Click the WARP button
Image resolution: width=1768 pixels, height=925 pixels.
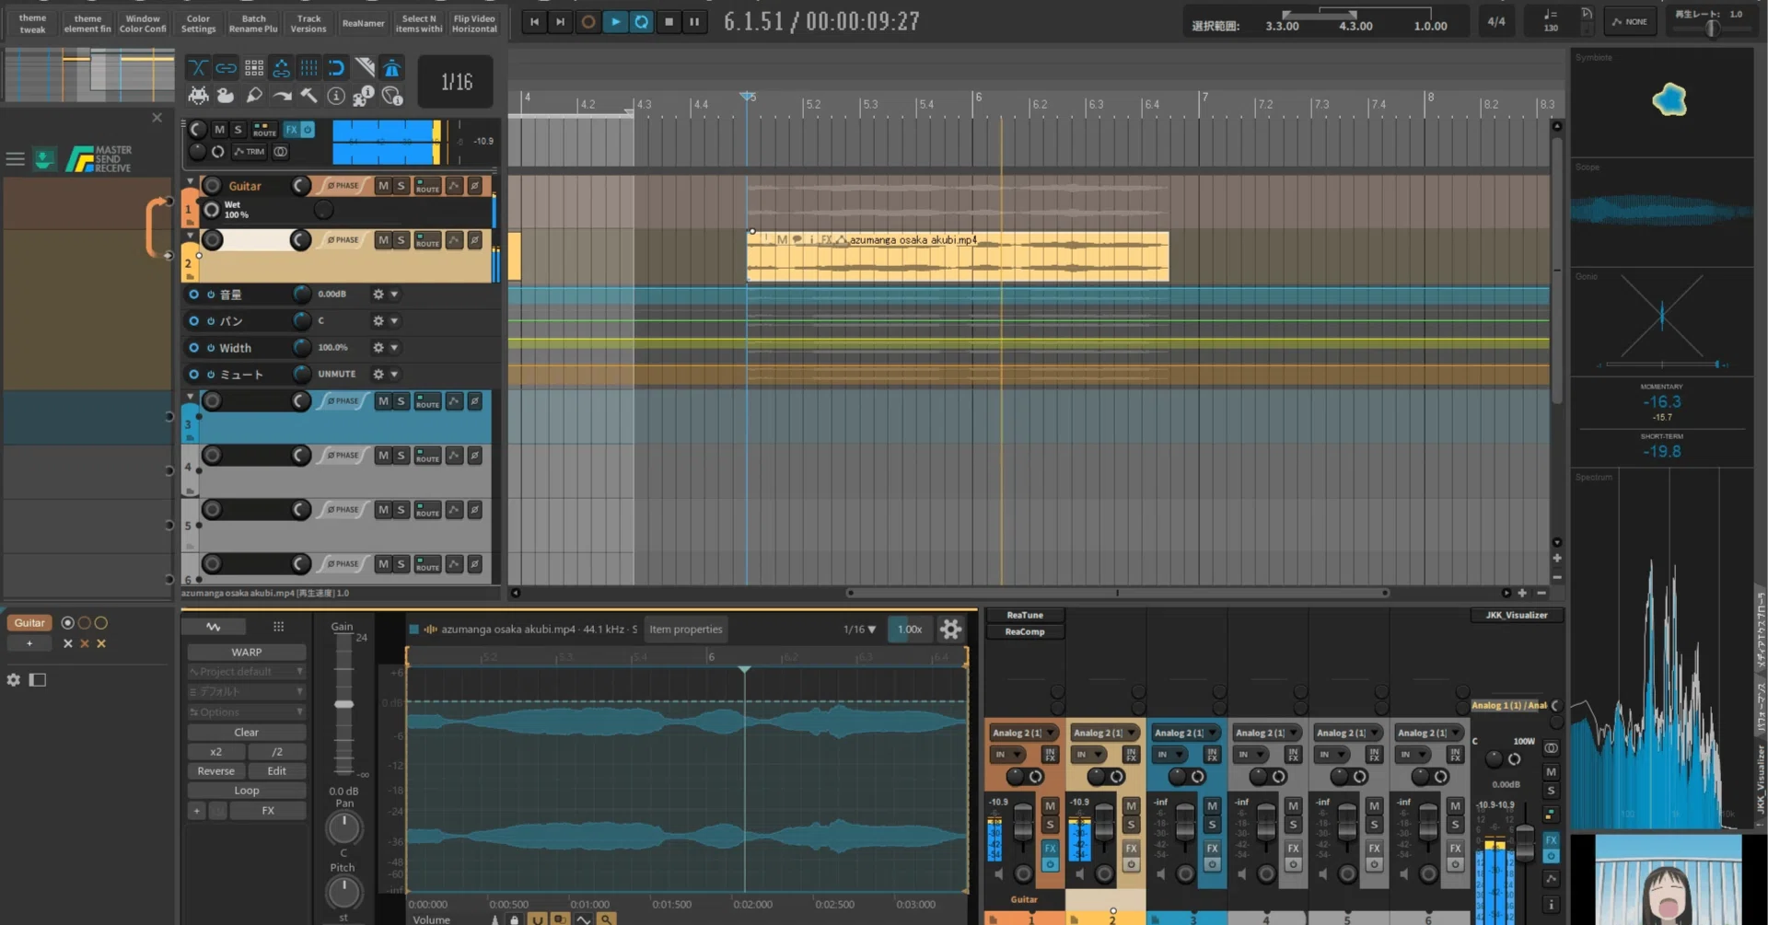246,652
